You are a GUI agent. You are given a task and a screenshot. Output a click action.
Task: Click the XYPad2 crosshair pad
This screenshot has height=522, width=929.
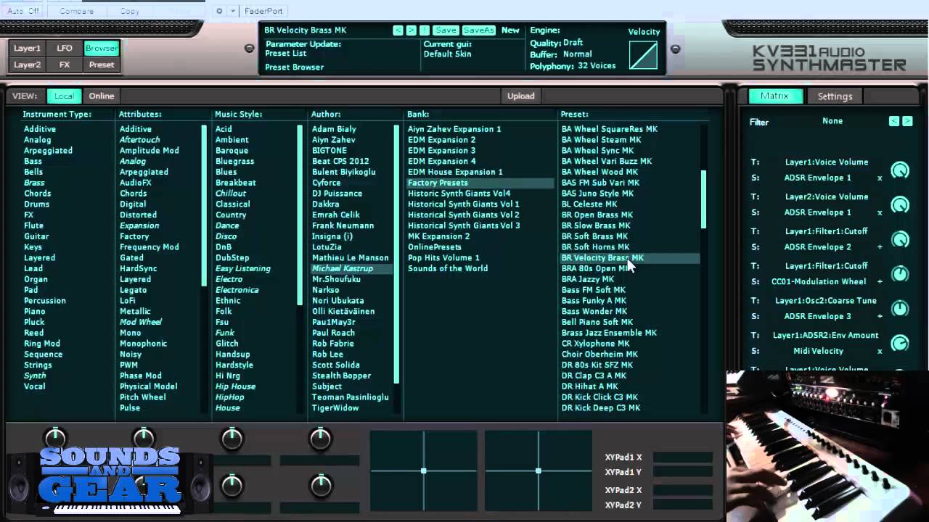[539, 471]
